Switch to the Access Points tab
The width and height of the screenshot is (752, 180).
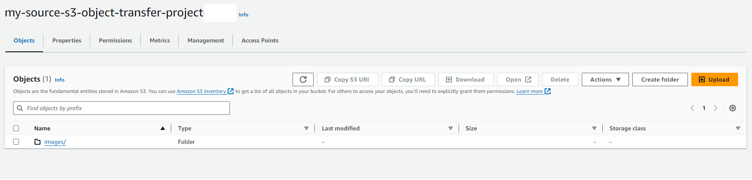pyautogui.click(x=260, y=40)
